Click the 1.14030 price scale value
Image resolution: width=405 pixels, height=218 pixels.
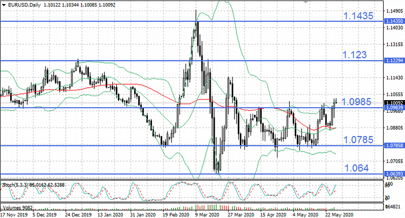(x=394, y=27)
